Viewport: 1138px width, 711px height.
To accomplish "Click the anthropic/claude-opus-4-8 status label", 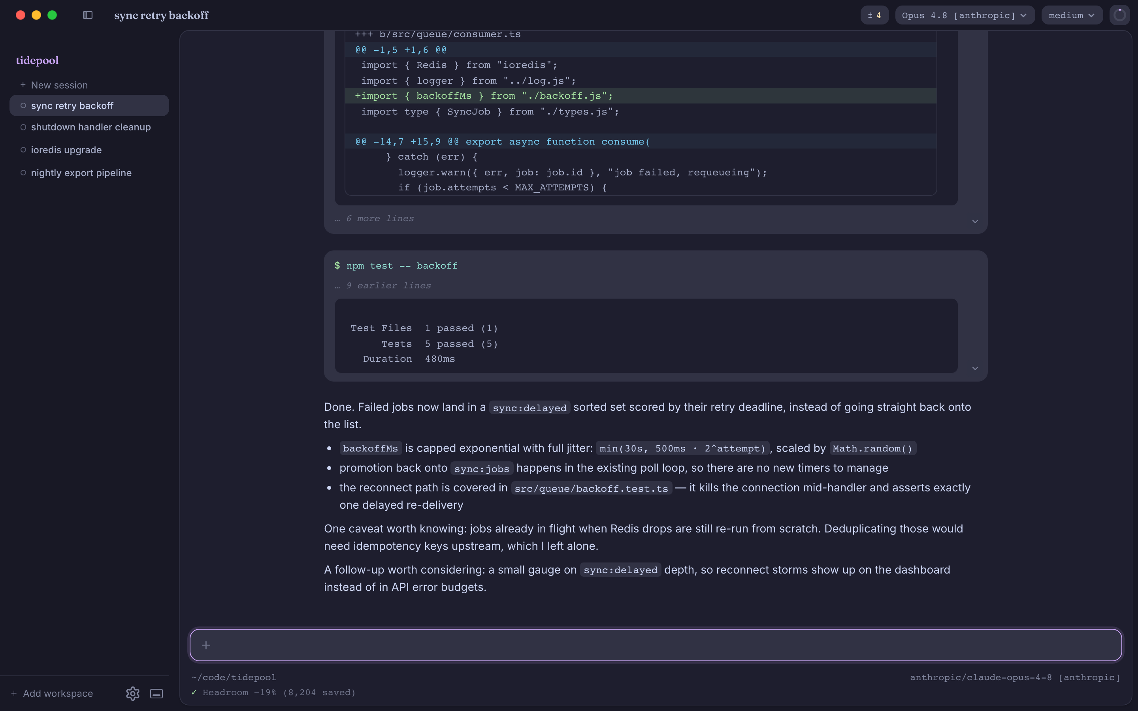I will click(x=1015, y=677).
